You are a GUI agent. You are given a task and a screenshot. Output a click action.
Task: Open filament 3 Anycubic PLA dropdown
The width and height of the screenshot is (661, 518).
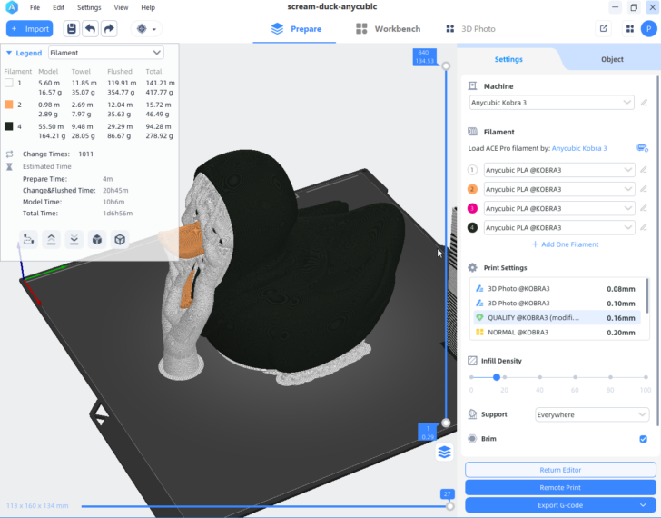point(559,208)
